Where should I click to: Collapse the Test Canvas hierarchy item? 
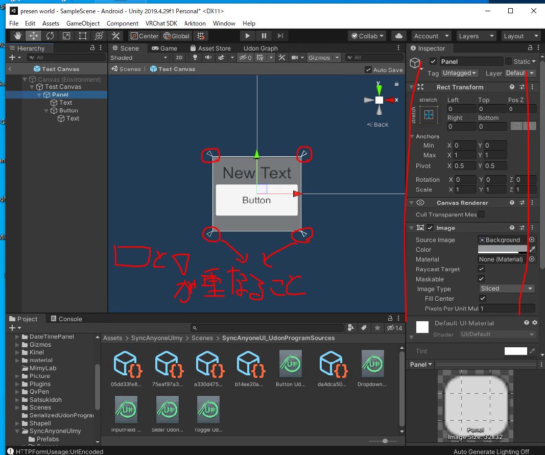pos(33,87)
